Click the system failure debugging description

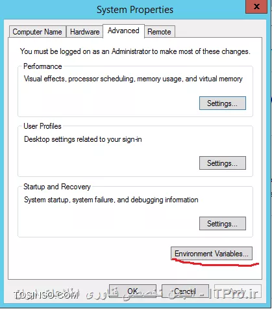(x=111, y=200)
